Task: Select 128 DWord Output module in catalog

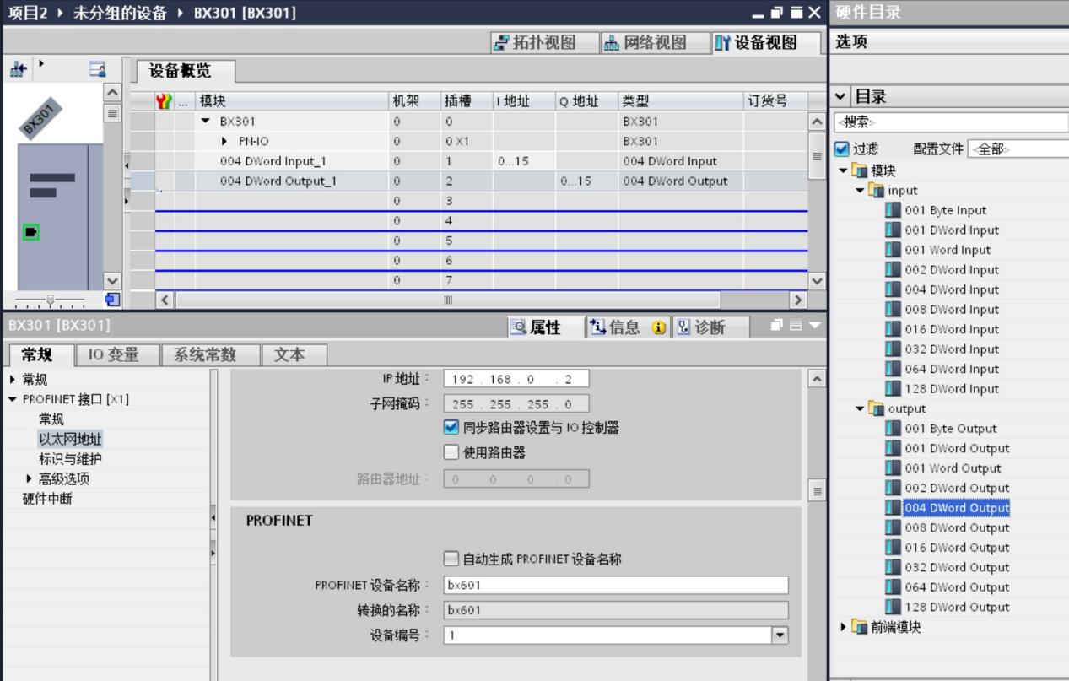Action: point(956,607)
